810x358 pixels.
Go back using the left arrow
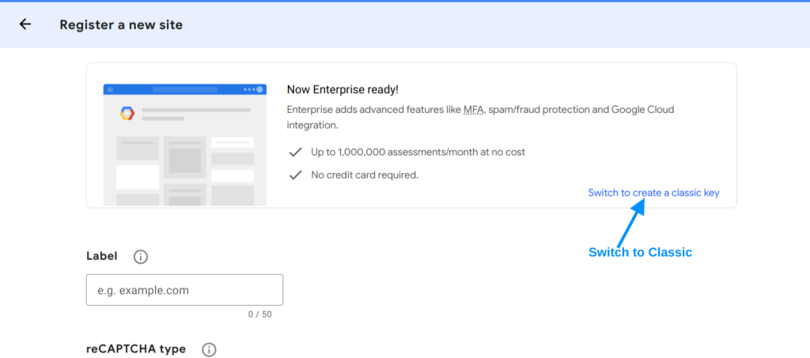point(25,24)
